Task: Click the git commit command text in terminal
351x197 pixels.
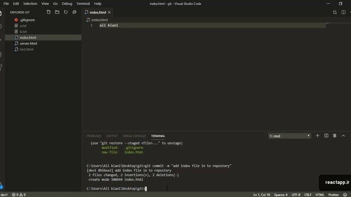Action: pyautogui.click(x=188, y=166)
